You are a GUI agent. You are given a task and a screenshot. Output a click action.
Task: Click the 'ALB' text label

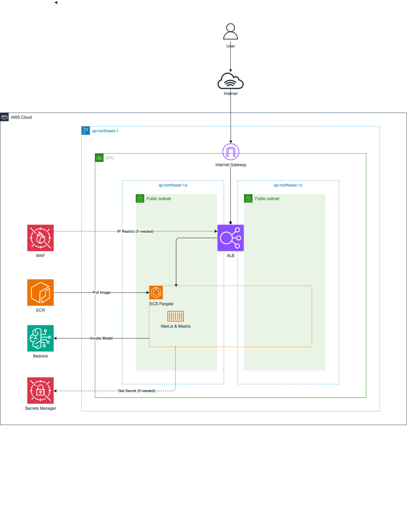230,256
